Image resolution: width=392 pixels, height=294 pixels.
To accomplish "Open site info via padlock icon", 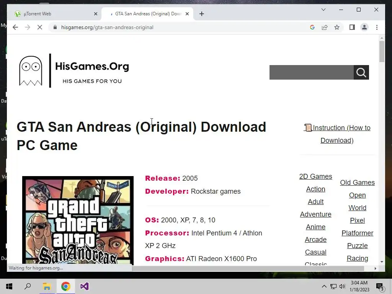I will click(55, 27).
